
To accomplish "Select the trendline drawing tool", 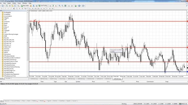I will click(11, 8).
